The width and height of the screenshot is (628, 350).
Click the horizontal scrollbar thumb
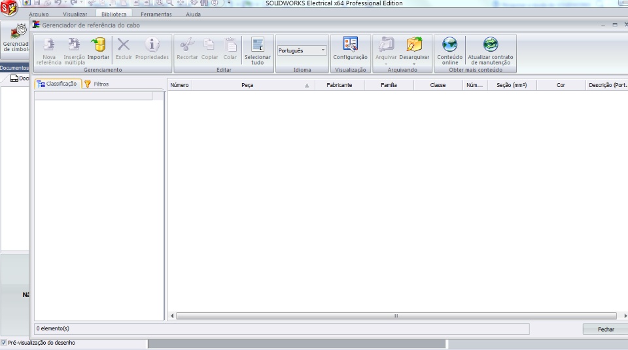[x=396, y=316]
